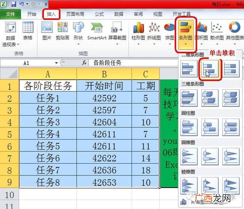244x209 pixels.
Task: Open the Excel application icon menu
Action: pyautogui.click(x=3, y=4)
